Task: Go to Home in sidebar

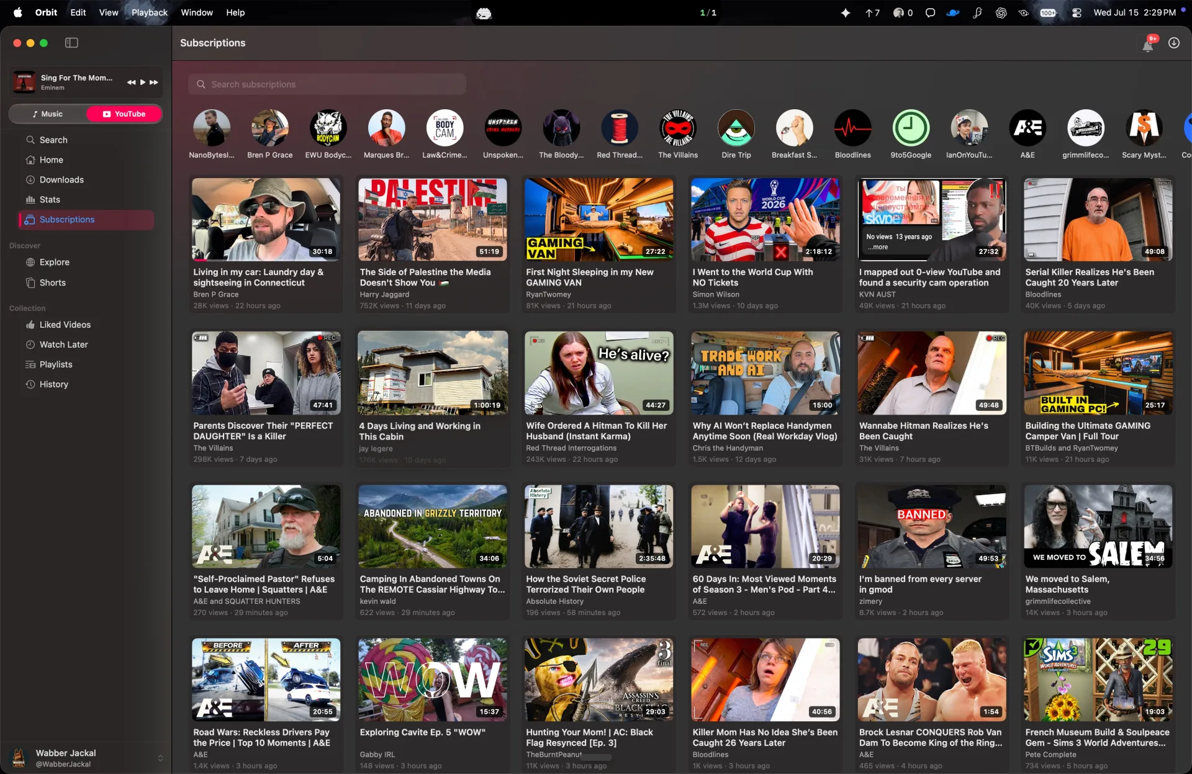Action: click(86, 160)
